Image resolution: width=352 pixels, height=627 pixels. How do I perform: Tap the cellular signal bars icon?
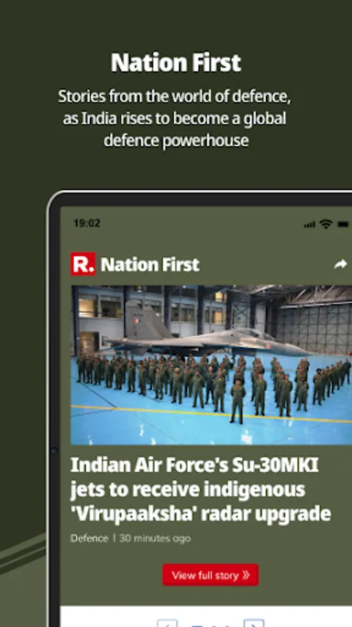pyautogui.click(x=310, y=225)
